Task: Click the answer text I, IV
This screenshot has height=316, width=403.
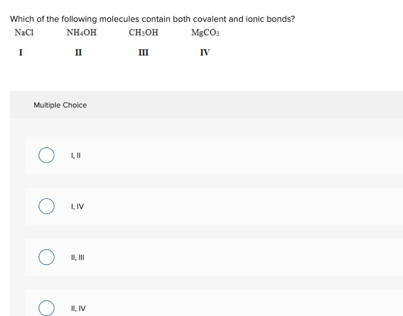Action: click(x=78, y=206)
